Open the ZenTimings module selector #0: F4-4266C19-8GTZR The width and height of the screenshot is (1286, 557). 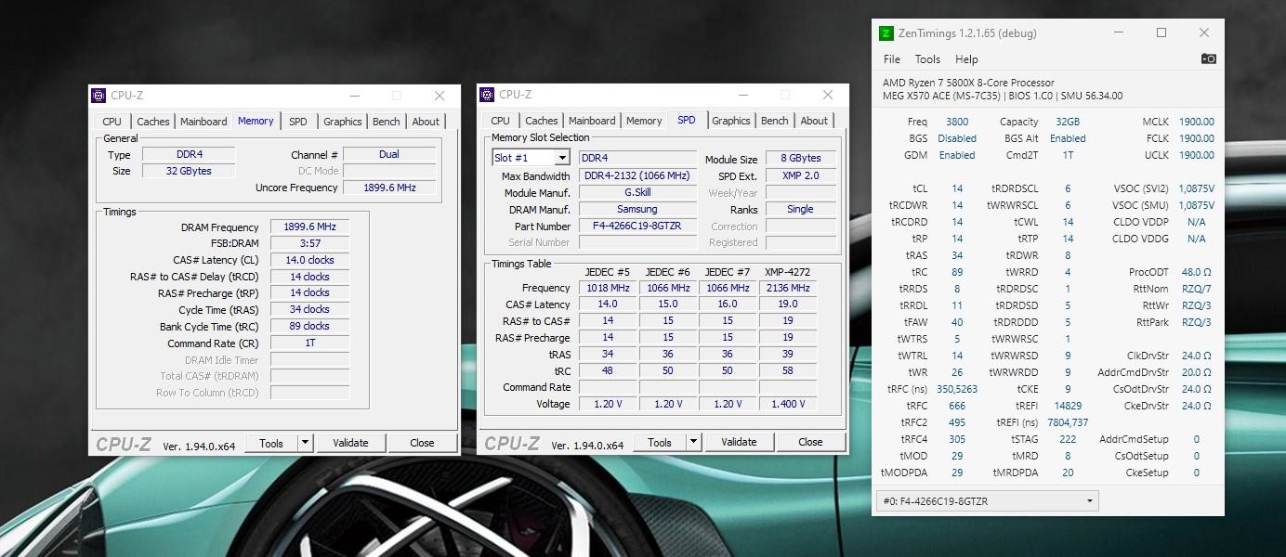pos(987,501)
